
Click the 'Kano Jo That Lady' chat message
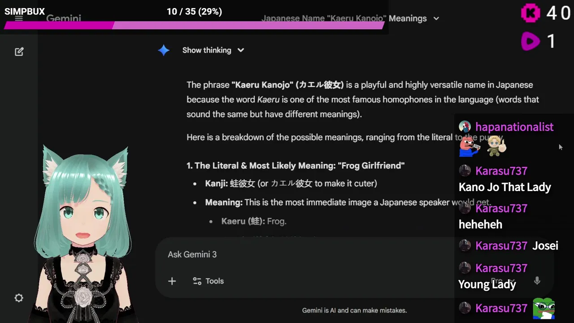point(504,187)
